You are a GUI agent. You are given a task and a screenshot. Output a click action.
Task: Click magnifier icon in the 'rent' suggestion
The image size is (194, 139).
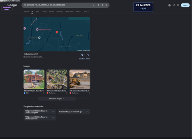pyautogui.click(x=54, y=118)
